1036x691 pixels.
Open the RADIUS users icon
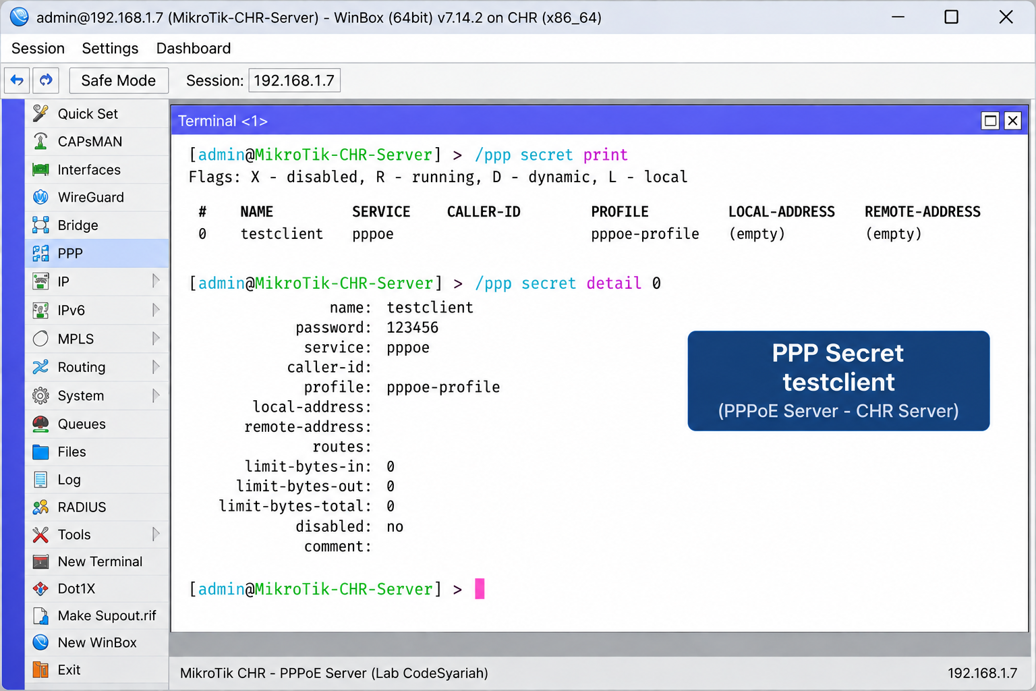(x=40, y=507)
